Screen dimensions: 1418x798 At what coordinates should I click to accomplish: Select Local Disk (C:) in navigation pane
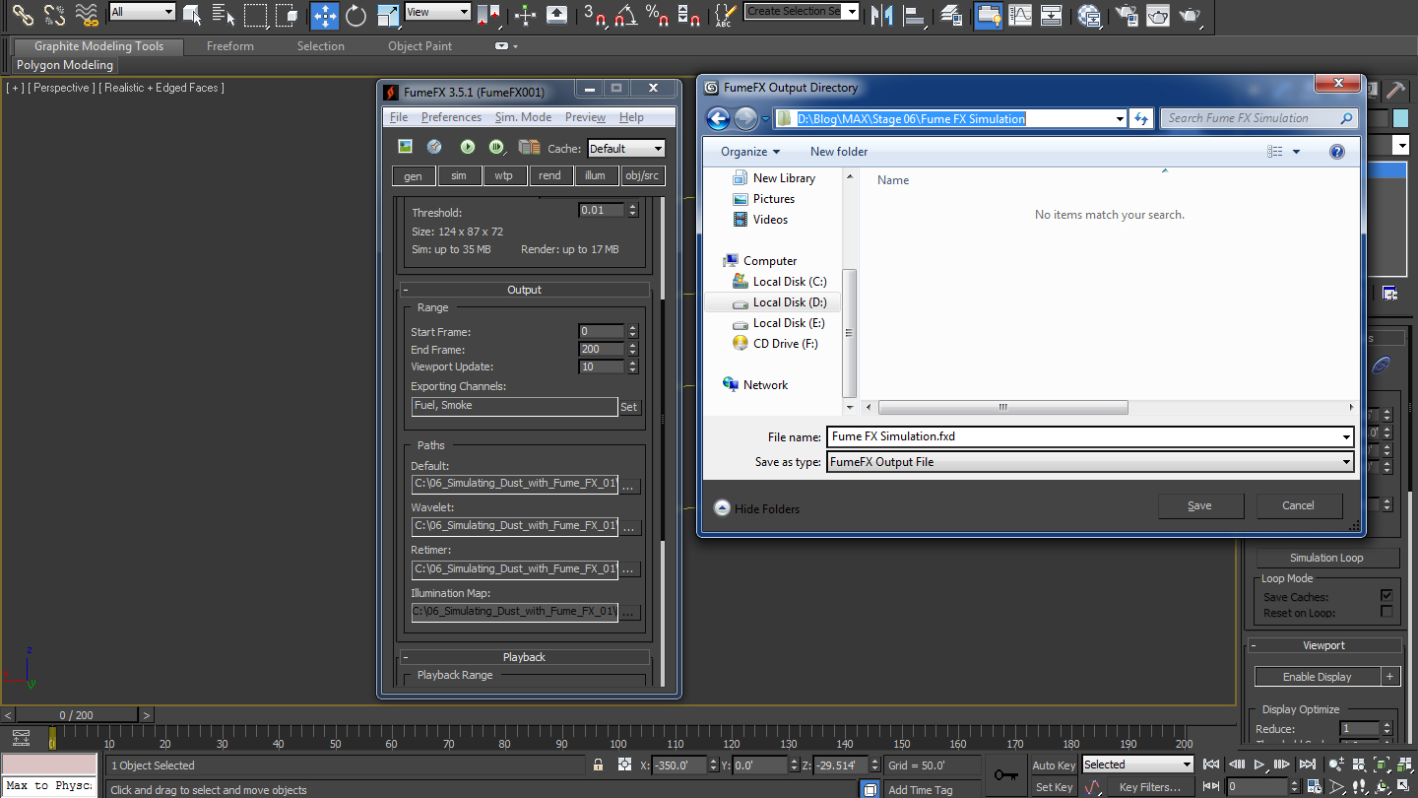tap(790, 282)
